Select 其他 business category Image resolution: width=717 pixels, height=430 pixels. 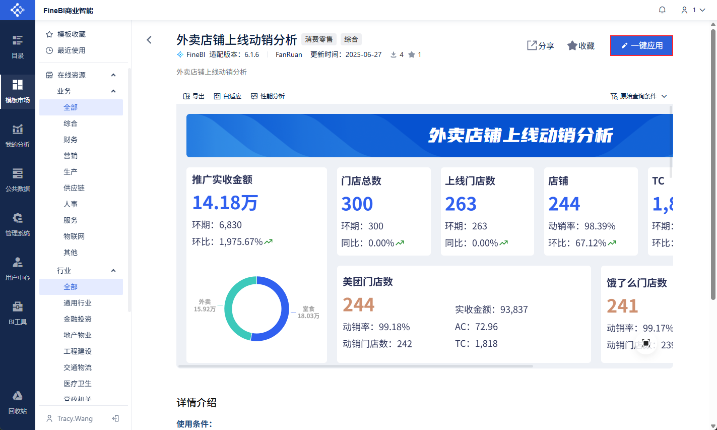tap(81, 253)
